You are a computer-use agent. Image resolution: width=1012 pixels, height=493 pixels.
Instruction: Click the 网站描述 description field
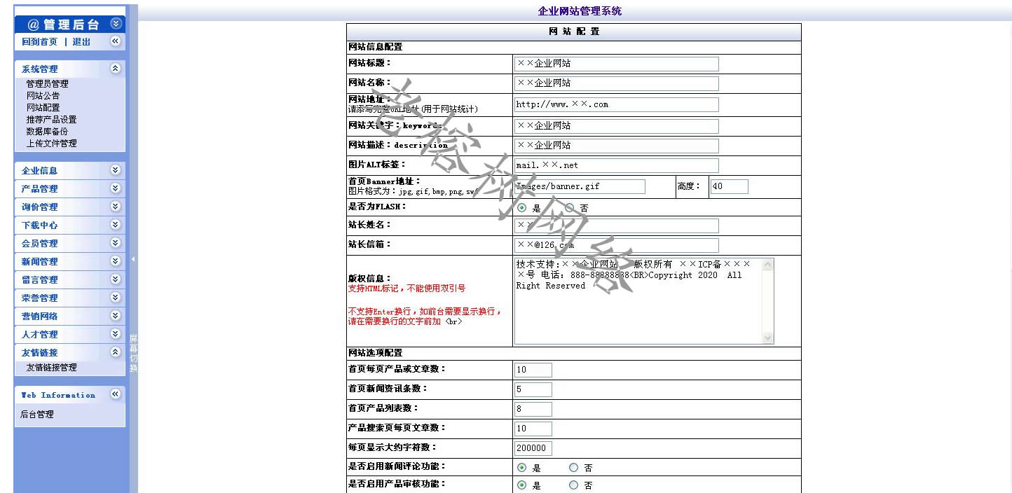point(616,146)
